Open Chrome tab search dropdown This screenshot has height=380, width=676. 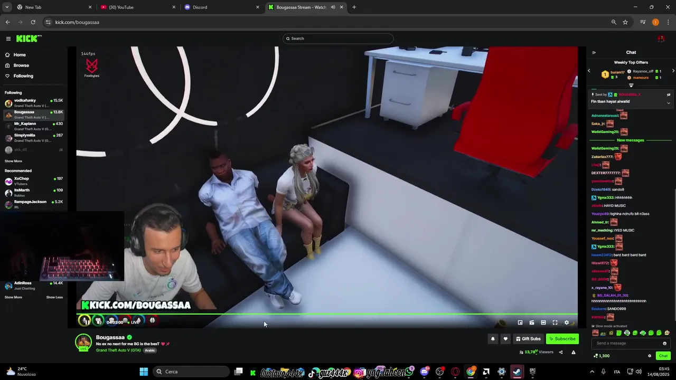[6, 7]
